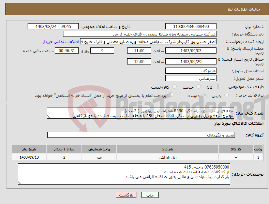
Task: Click the price validity date 1403/09/29
Action: (x=191, y=61)
